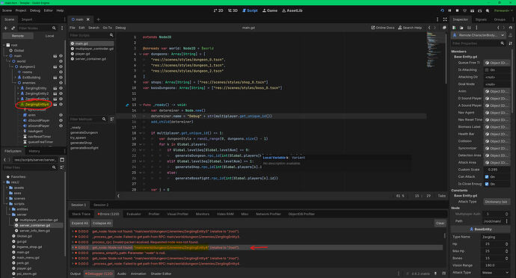
Task: Open the script icon for ZerglingEntity4
Action: (55, 105)
